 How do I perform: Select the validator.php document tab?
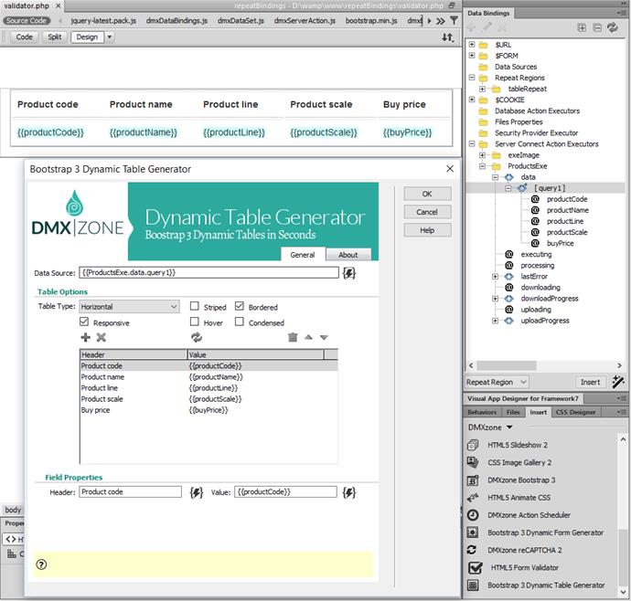point(27,5)
